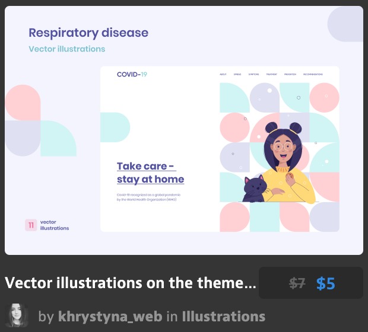The height and width of the screenshot is (332, 368).
Task: Select the Treatment menu item
Action: (271, 75)
